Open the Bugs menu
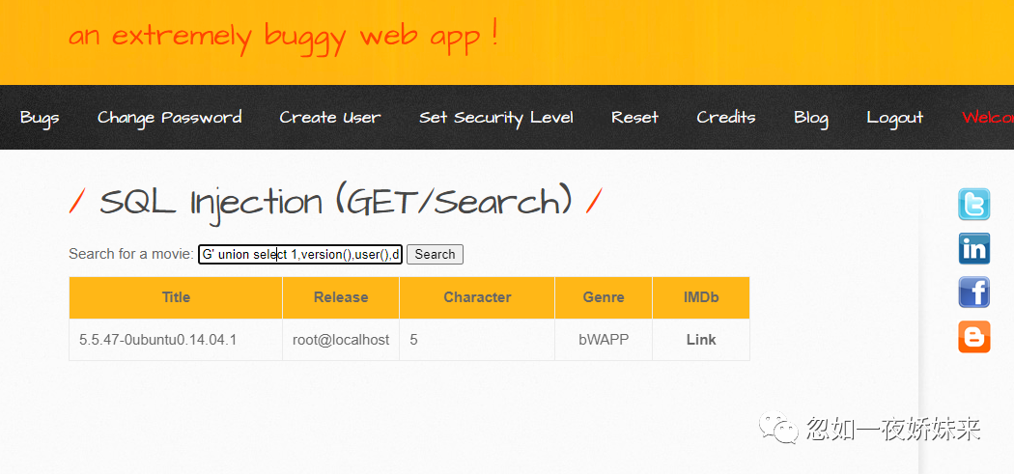1014x474 pixels. pos(40,118)
